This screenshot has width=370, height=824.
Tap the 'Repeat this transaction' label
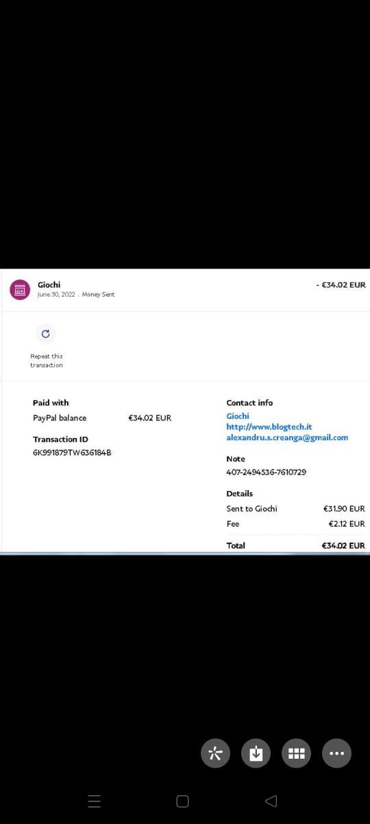[47, 360]
